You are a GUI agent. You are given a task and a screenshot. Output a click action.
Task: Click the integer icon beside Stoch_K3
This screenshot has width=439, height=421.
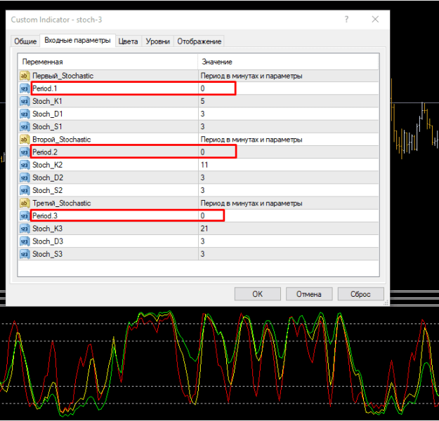pos(25,229)
